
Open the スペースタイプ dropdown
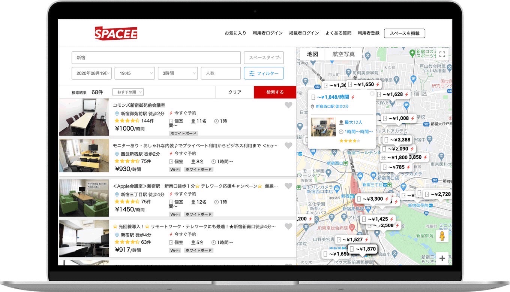[x=264, y=58]
